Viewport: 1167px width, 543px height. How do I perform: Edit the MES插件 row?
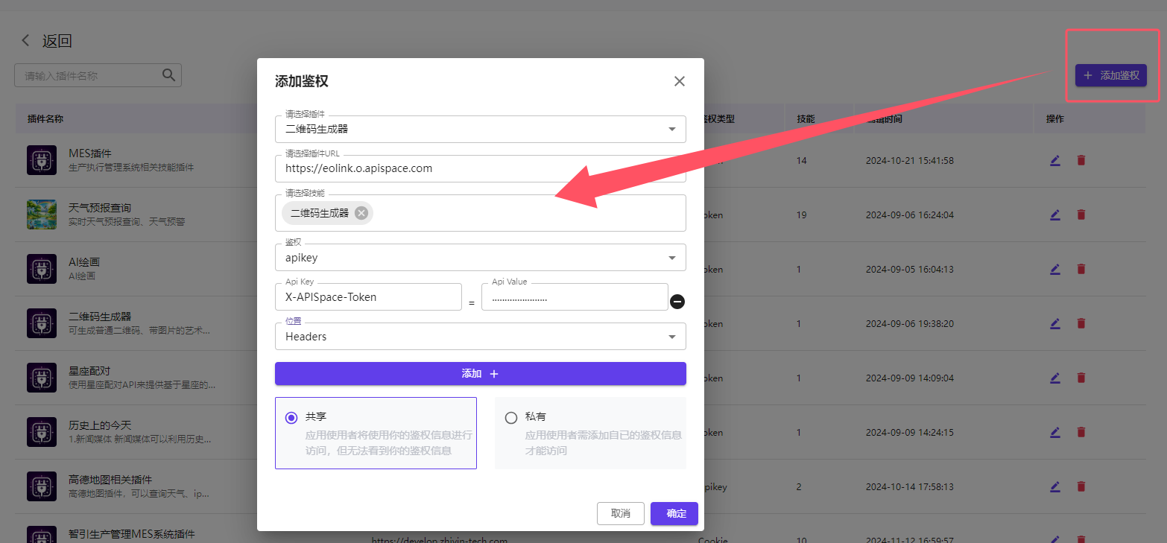(1055, 160)
